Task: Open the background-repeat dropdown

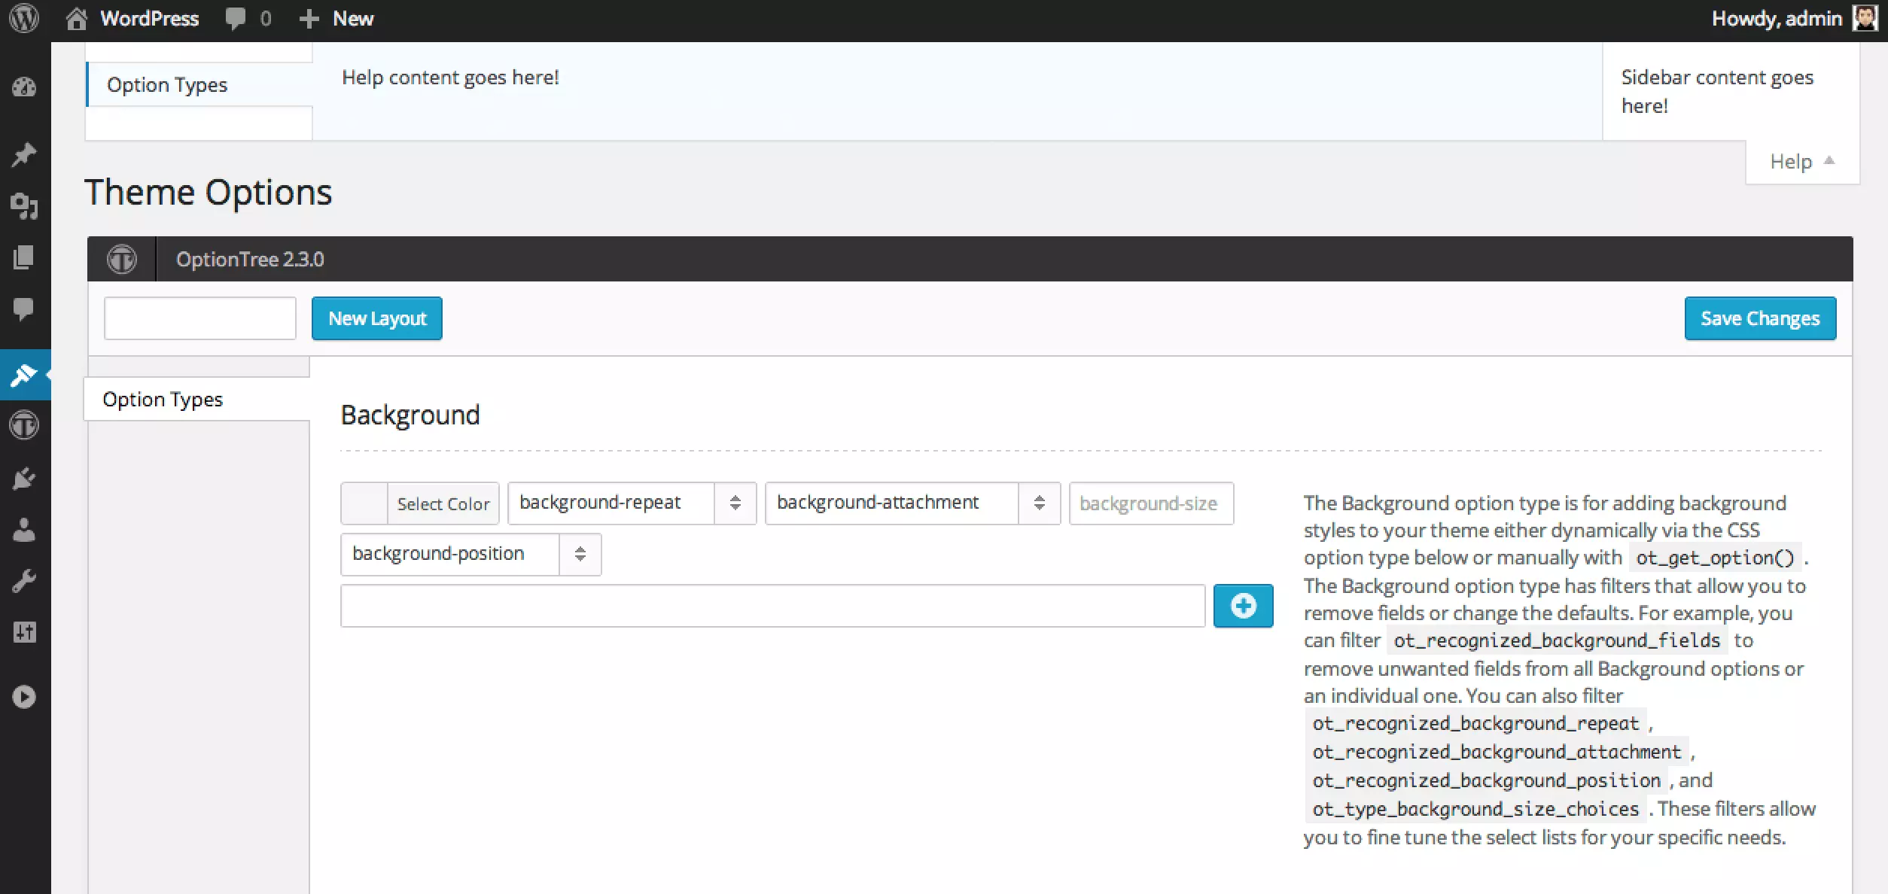Action: pyautogui.click(x=631, y=503)
